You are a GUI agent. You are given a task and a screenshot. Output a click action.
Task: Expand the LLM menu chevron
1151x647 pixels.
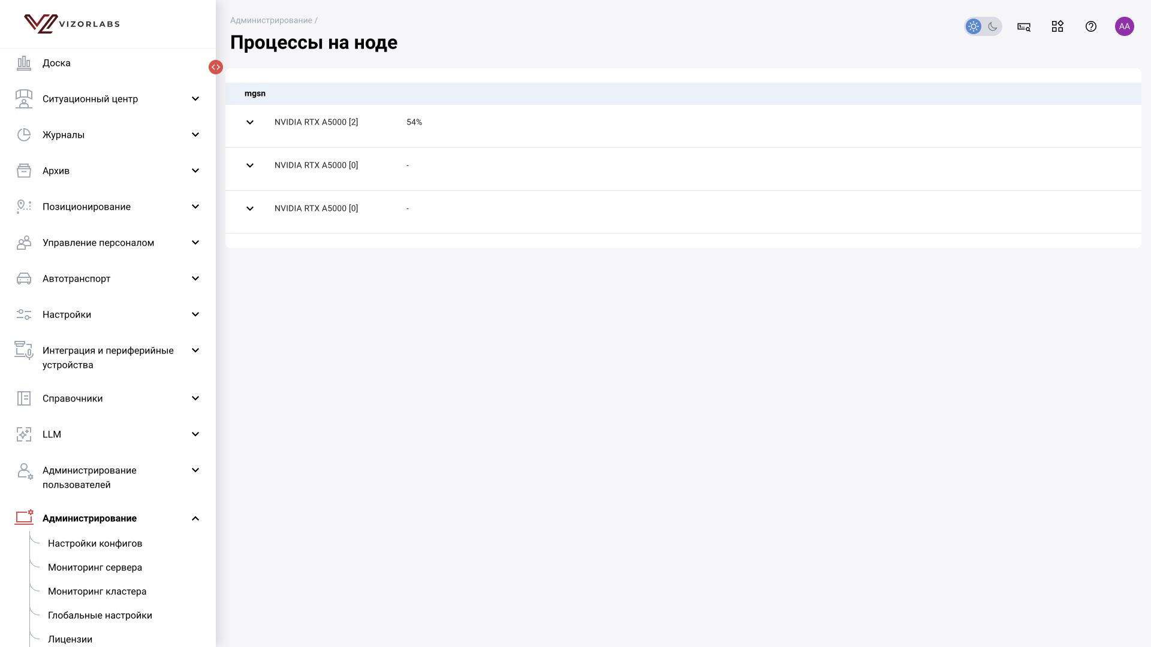(x=195, y=434)
